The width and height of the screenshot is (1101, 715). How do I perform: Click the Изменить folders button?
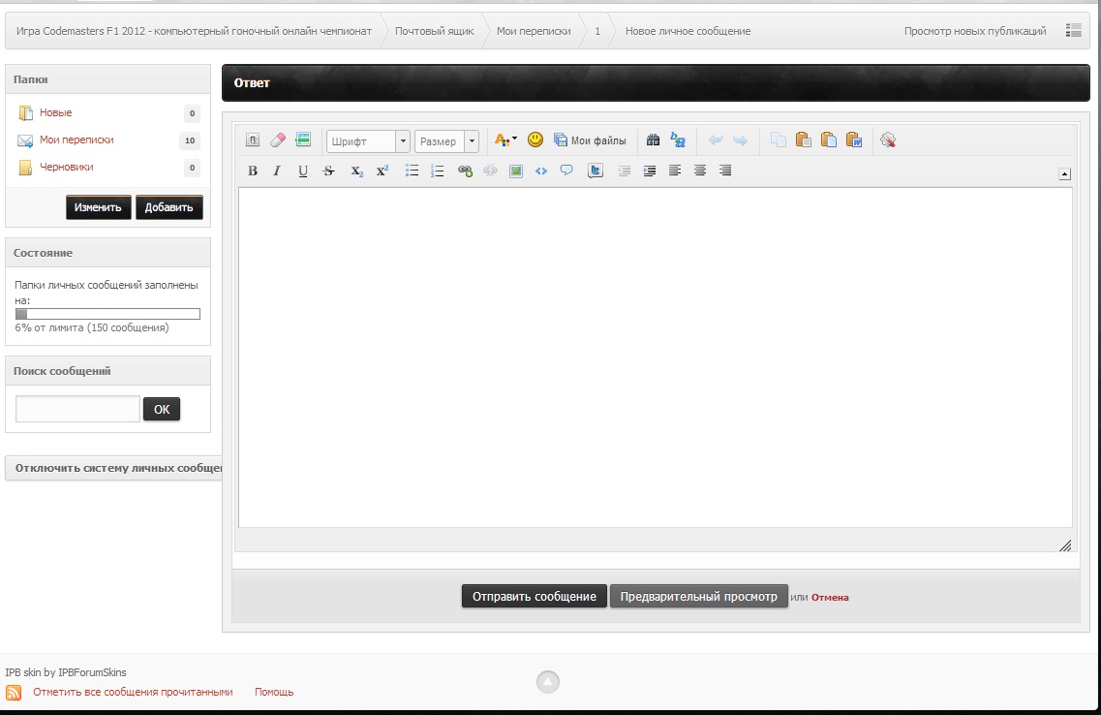(x=99, y=207)
